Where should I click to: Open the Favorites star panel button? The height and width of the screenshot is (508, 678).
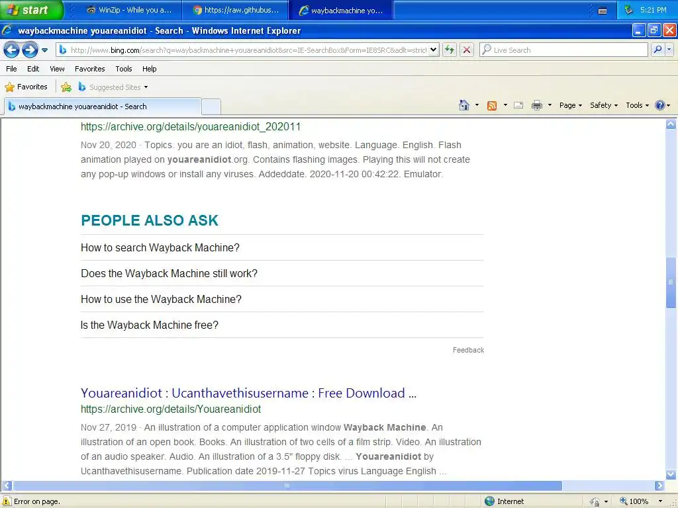tap(26, 87)
